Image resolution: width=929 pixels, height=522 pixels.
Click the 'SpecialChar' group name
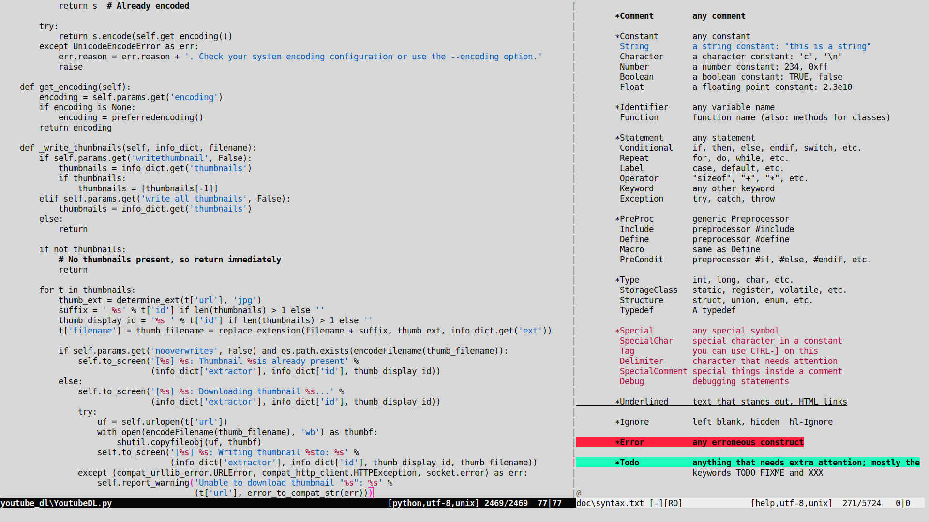646,341
